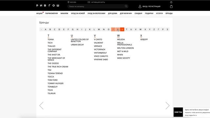
Task: Open the Парфюмерия menu
Action: click(52, 13)
